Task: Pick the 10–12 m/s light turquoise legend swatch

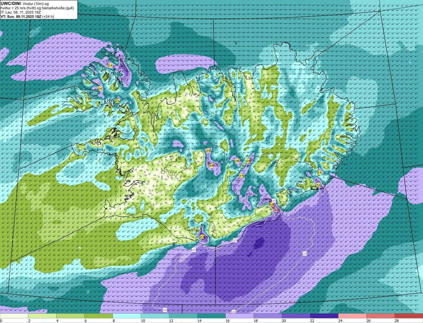Action: [x=155, y=316]
